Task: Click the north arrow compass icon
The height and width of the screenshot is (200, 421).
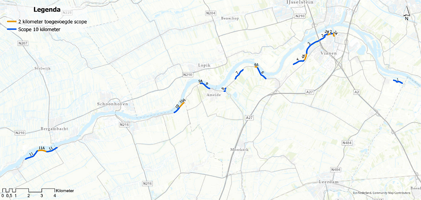Action: pyautogui.click(x=406, y=13)
